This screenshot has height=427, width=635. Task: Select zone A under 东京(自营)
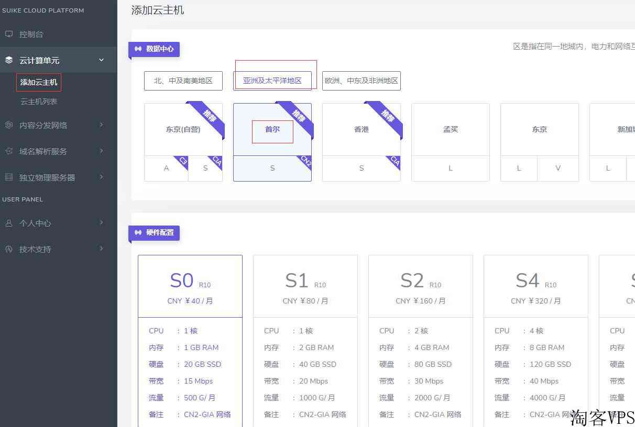click(166, 168)
